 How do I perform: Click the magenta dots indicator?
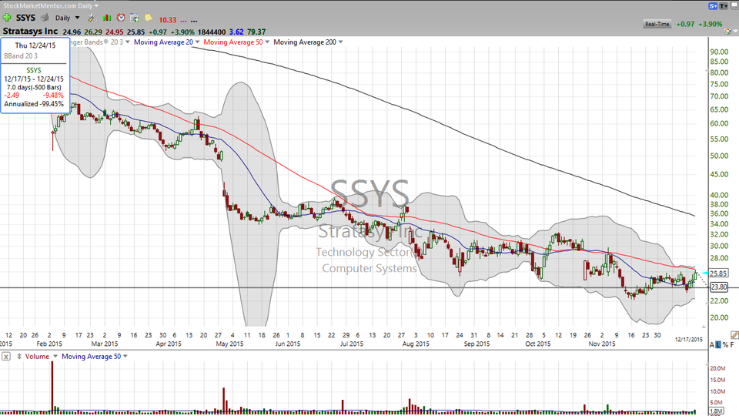point(183,21)
